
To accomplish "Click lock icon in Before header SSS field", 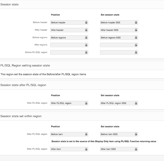I will coord(136,23).
